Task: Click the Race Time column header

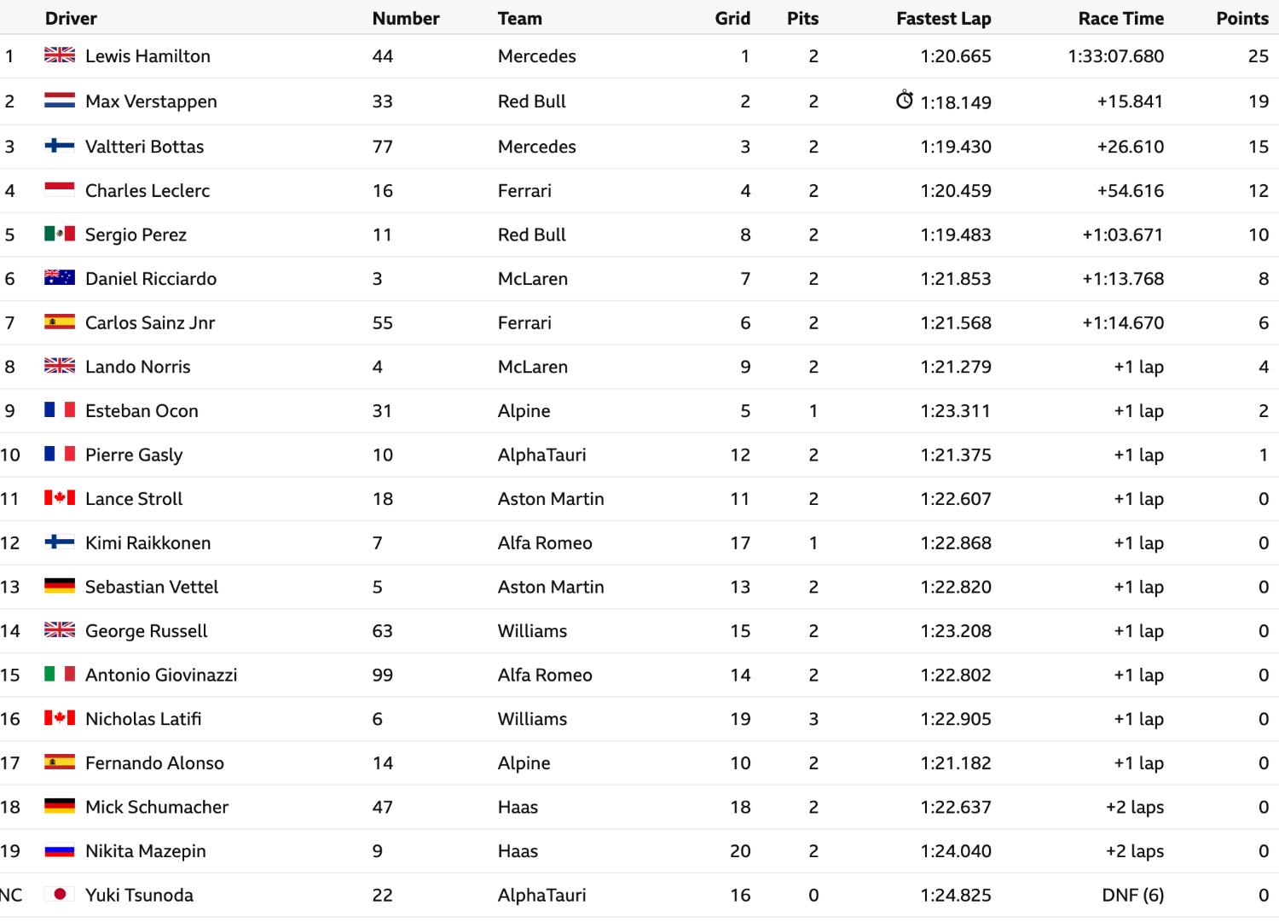Action: pos(1120,19)
